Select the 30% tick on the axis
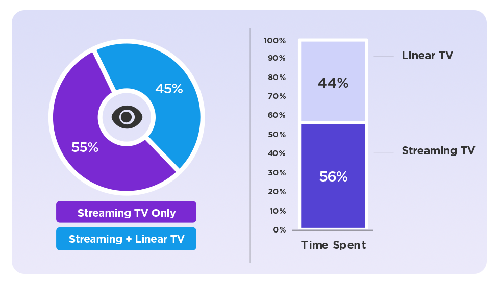 pos(277,173)
